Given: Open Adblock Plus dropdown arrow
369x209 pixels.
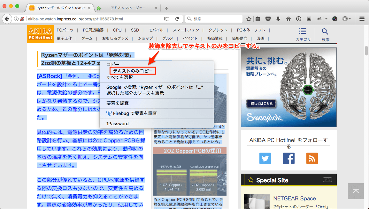Looking at the screenshot, I should 350,19.
